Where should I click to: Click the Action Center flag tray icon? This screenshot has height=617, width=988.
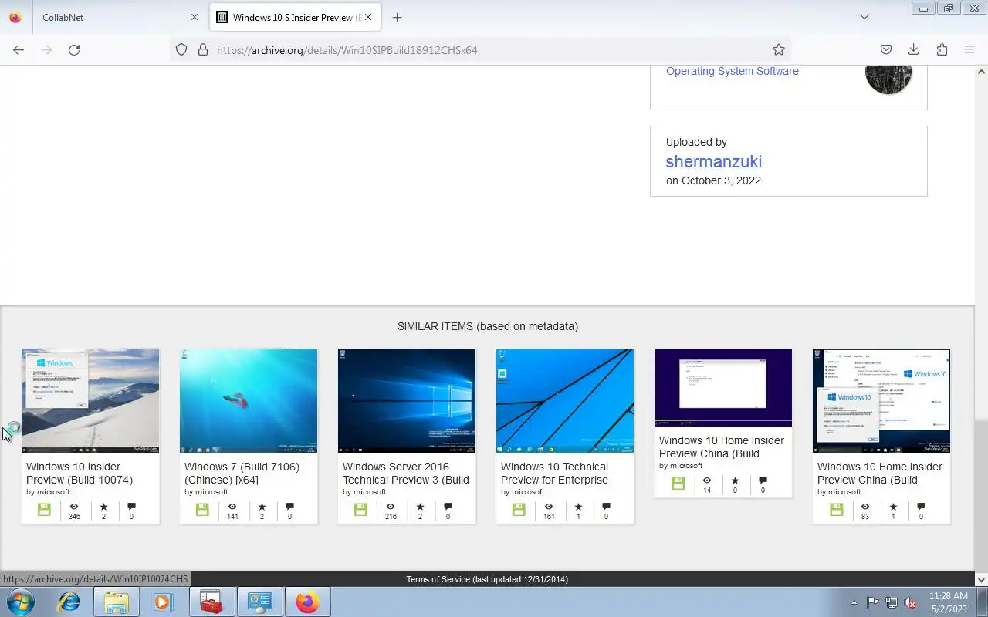(x=872, y=602)
